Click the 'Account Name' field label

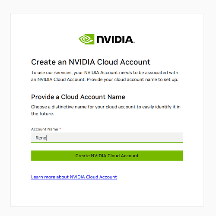[44, 129]
